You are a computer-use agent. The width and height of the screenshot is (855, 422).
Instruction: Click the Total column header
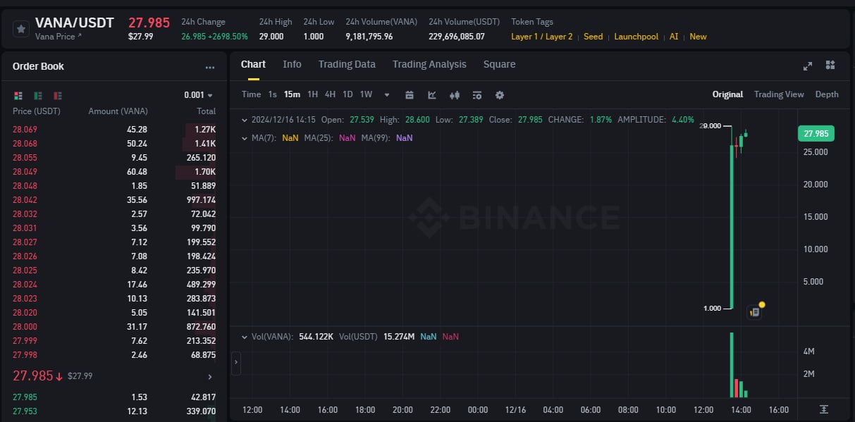coord(206,111)
